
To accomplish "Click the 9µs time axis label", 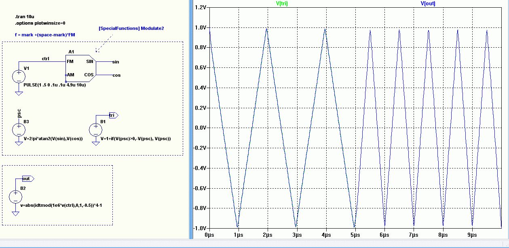I will coord(472,234).
